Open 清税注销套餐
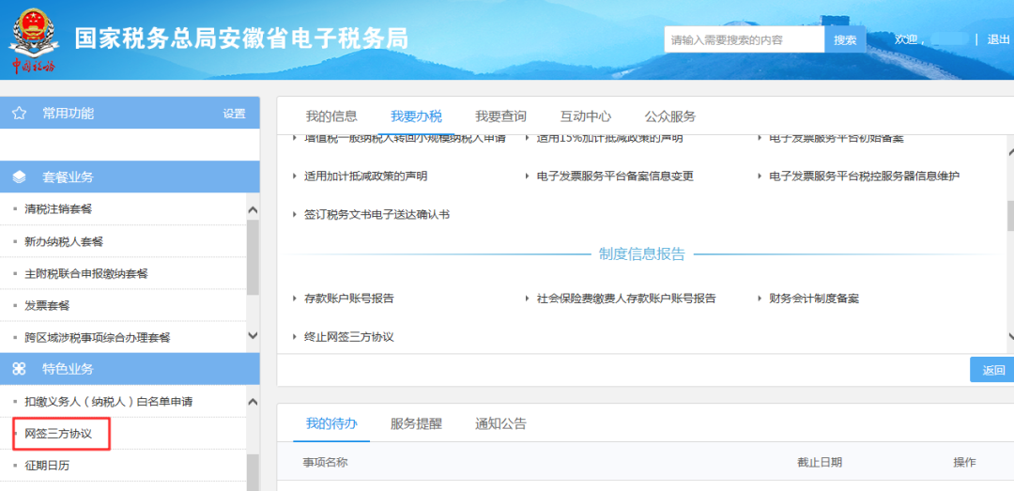Screen dimensions: 1014x491 pos(59,209)
